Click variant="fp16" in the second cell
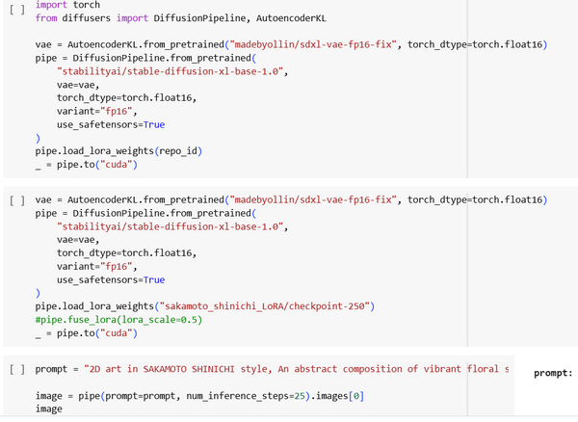Image resolution: width=578 pixels, height=422 pixels. (x=96, y=266)
